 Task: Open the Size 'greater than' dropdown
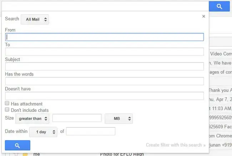32,119
